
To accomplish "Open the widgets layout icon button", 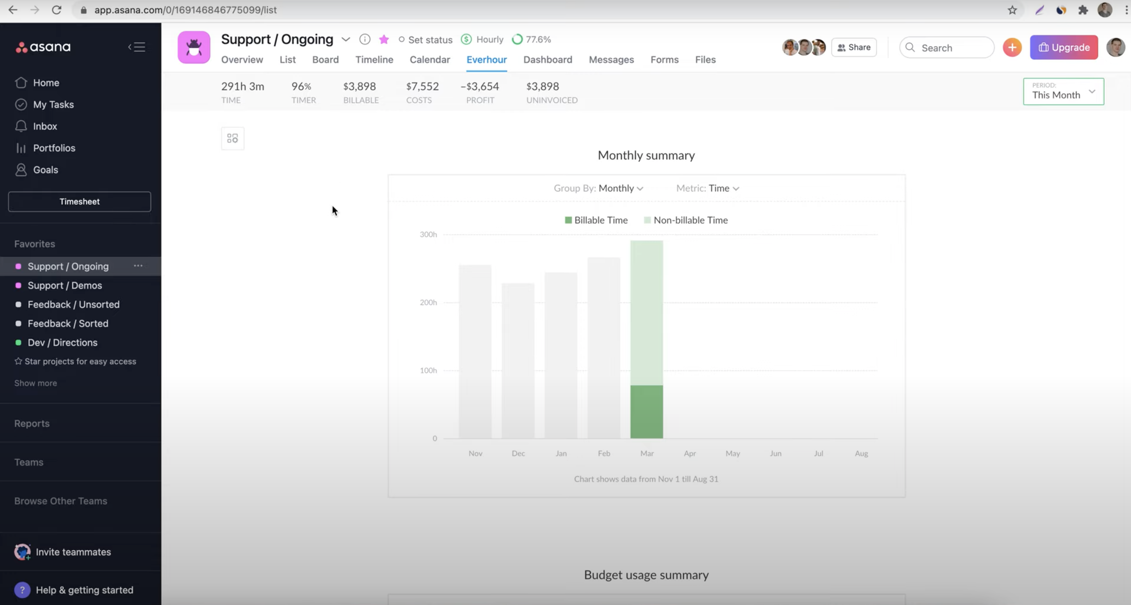I will 232,139.
